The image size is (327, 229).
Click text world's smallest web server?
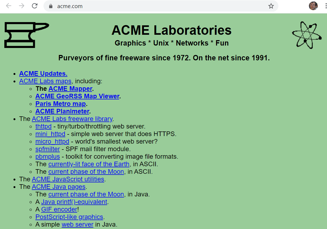tap(116, 141)
